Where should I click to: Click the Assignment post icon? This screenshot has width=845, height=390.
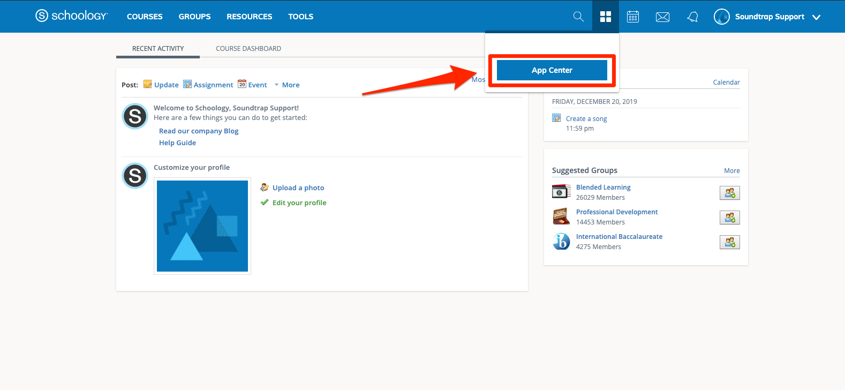pos(187,84)
